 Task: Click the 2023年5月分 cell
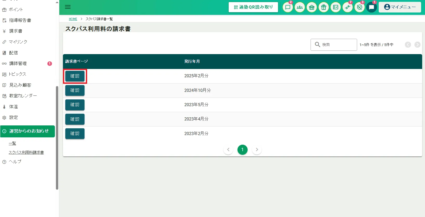tap(196, 105)
